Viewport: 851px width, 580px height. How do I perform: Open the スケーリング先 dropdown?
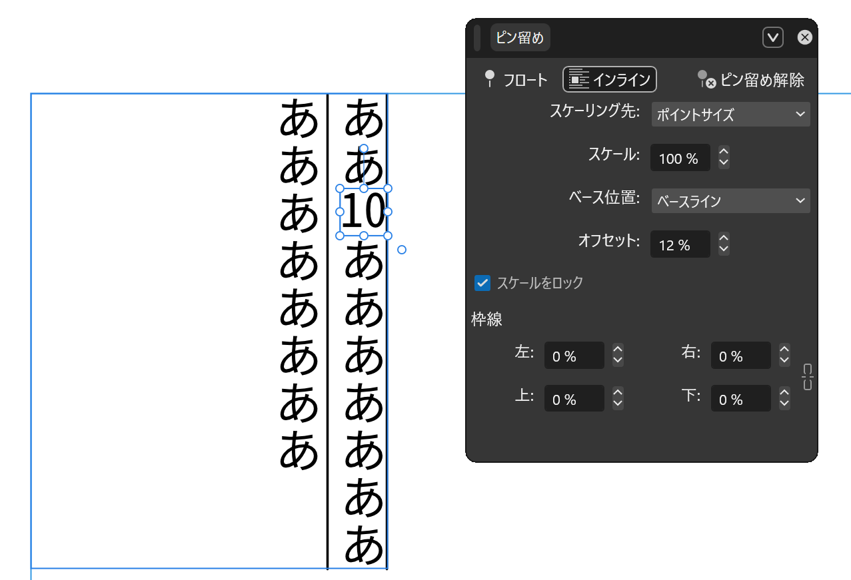[730, 115]
